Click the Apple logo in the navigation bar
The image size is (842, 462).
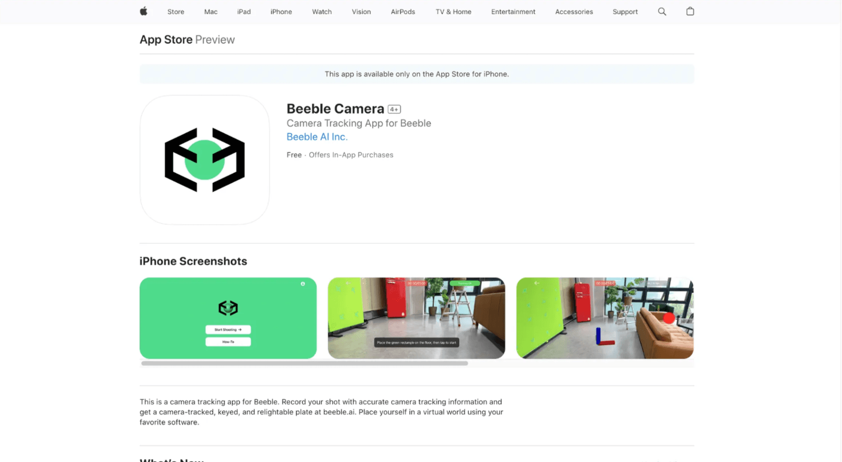144,11
